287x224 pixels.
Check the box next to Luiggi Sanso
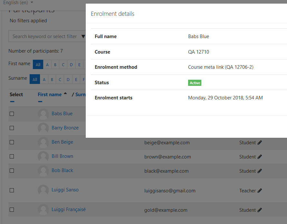12,190
